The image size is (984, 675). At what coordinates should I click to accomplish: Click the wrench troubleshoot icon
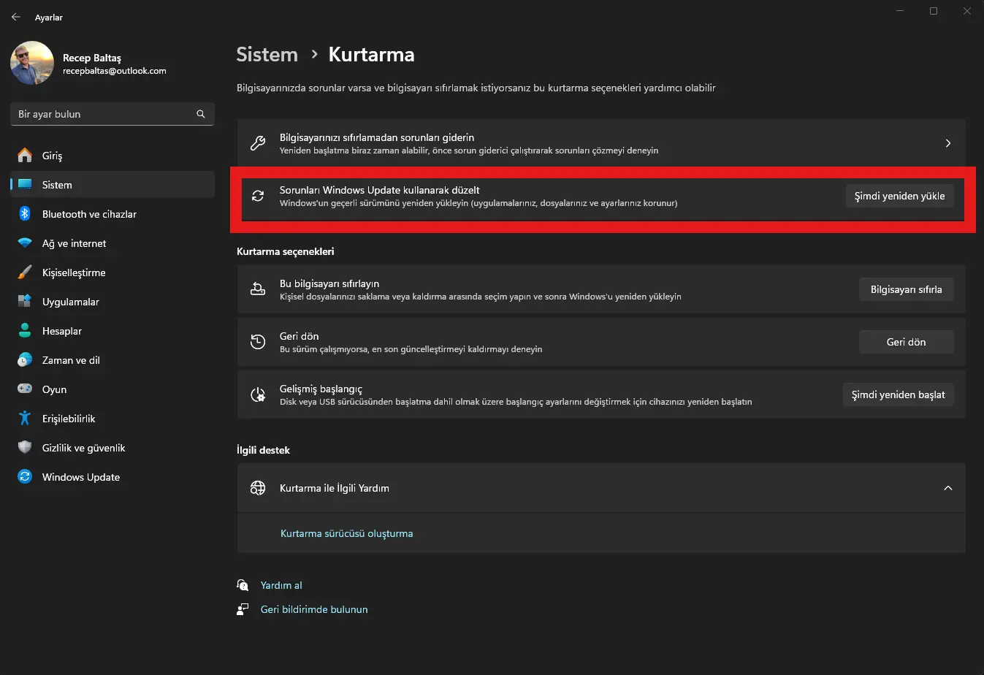tap(258, 143)
